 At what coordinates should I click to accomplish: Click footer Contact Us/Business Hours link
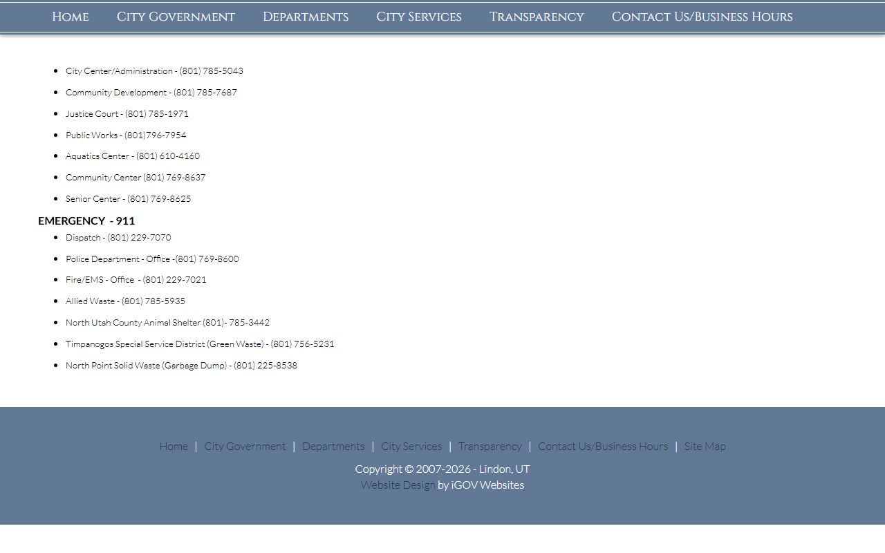[x=603, y=446]
